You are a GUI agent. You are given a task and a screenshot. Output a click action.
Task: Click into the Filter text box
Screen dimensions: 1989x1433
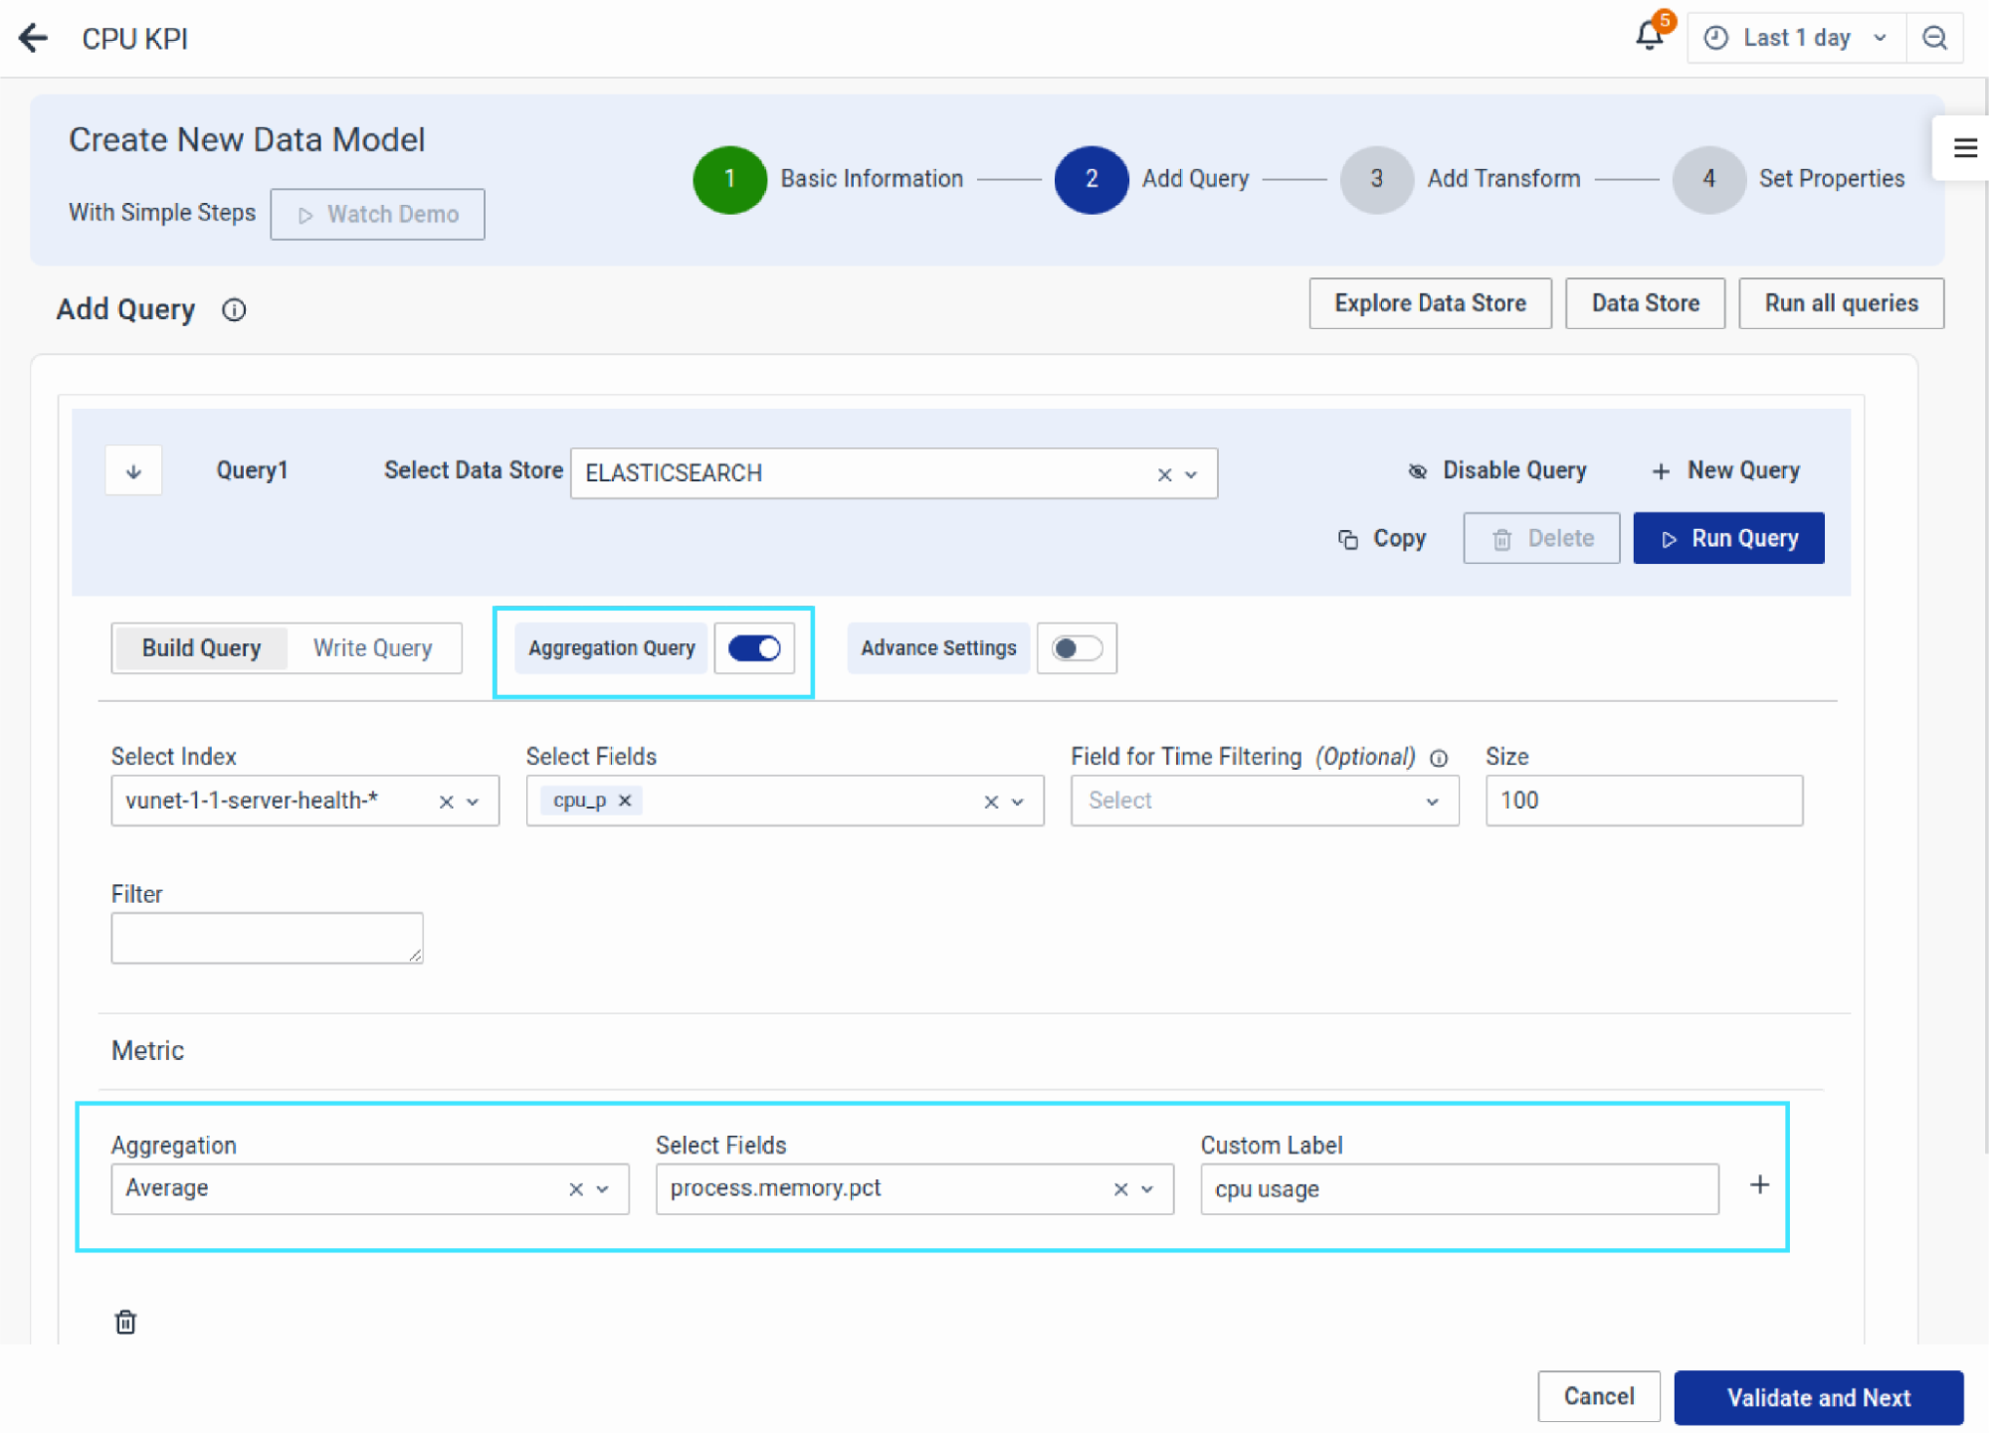[x=266, y=938]
